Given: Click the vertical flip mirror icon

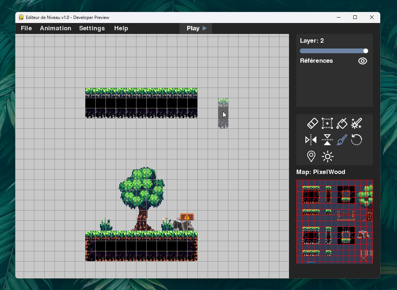Looking at the screenshot, I should click(x=327, y=140).
